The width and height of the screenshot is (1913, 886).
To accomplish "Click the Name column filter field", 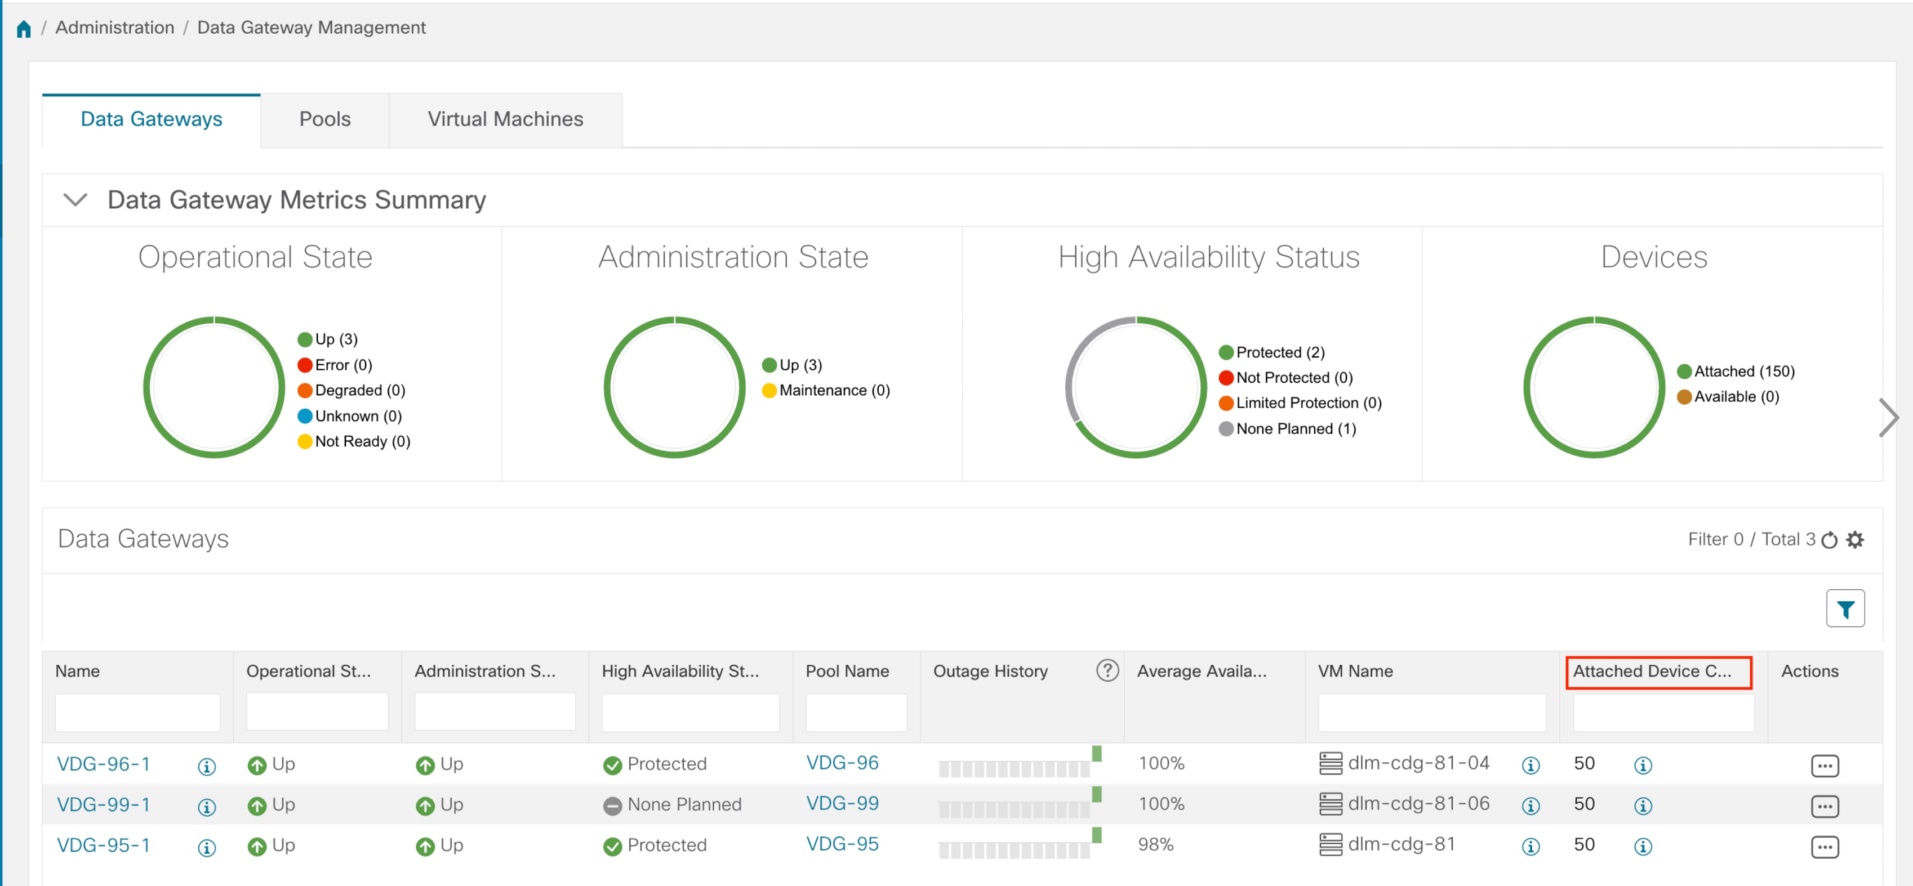I will (x=137, y=713).
